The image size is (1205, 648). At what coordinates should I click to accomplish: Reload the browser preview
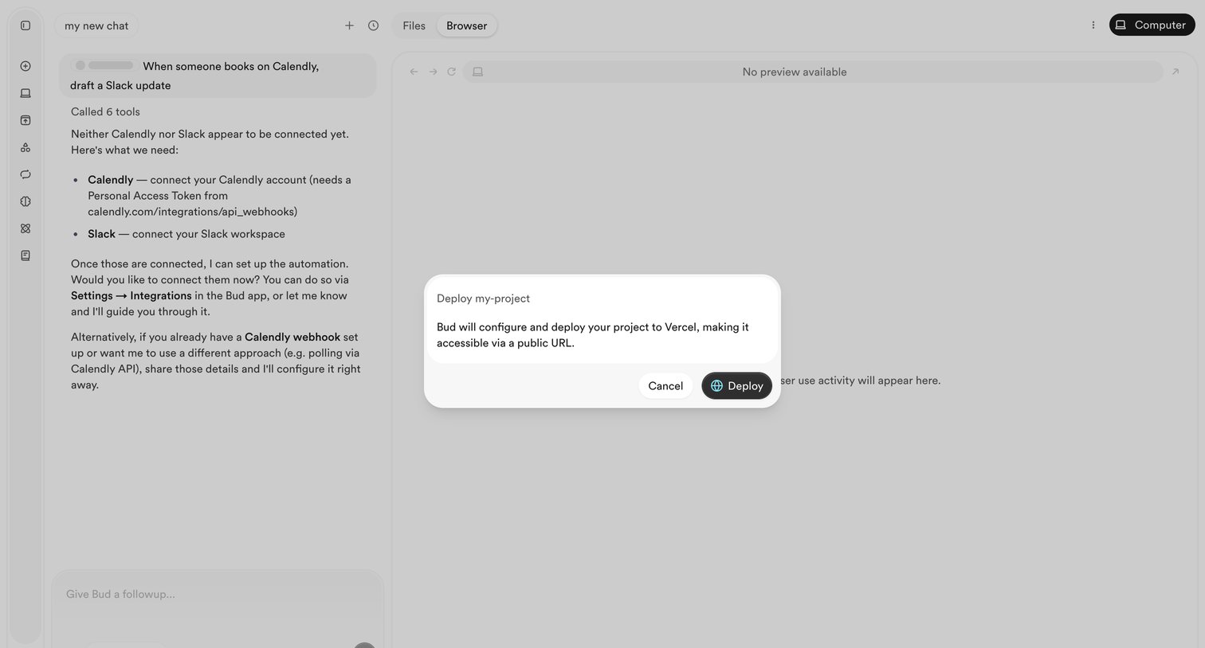[451, 72]
